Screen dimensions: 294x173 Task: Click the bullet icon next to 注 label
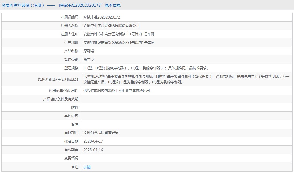click(x=73, y=167)
